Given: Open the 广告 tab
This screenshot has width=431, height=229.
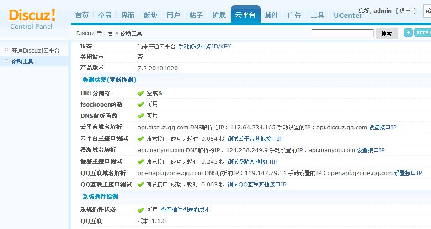Looking at the screenshot, I should [x=294, y=16].
